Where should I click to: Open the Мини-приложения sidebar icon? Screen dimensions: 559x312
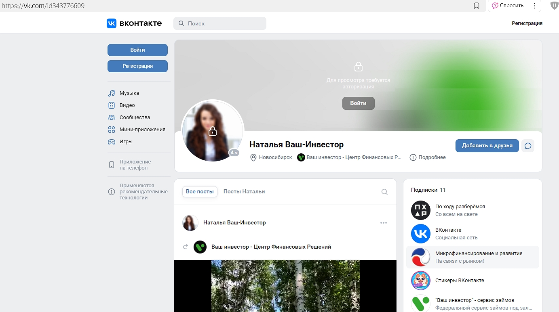(x=112, y=130)
